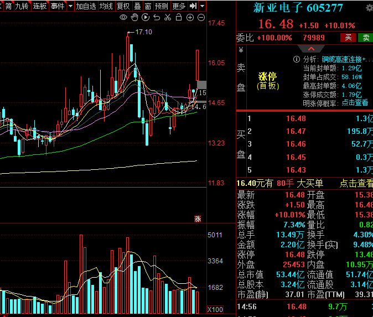The width and height of the screenshot is (373, 317).
Task: Open the 九转 indicator
Action: coord(22,6)
